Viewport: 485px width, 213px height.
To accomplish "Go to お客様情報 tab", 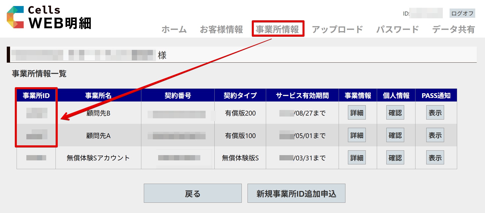I will pos(221,29).
